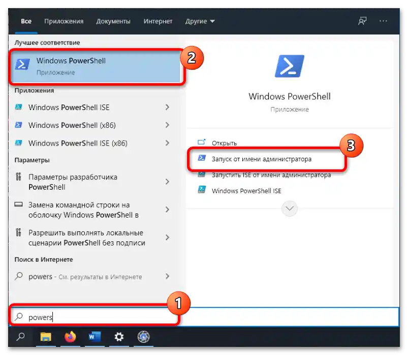This screenshot has width=408, height=355.
Task: Switch to the Документы tab
Action: pyautogui.click(x=113, y=21)
